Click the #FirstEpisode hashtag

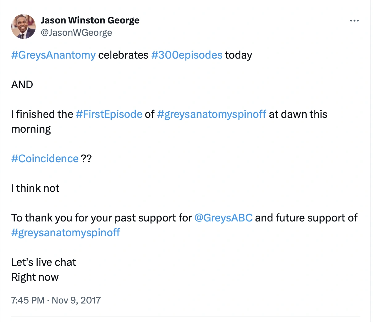(109, 114)
